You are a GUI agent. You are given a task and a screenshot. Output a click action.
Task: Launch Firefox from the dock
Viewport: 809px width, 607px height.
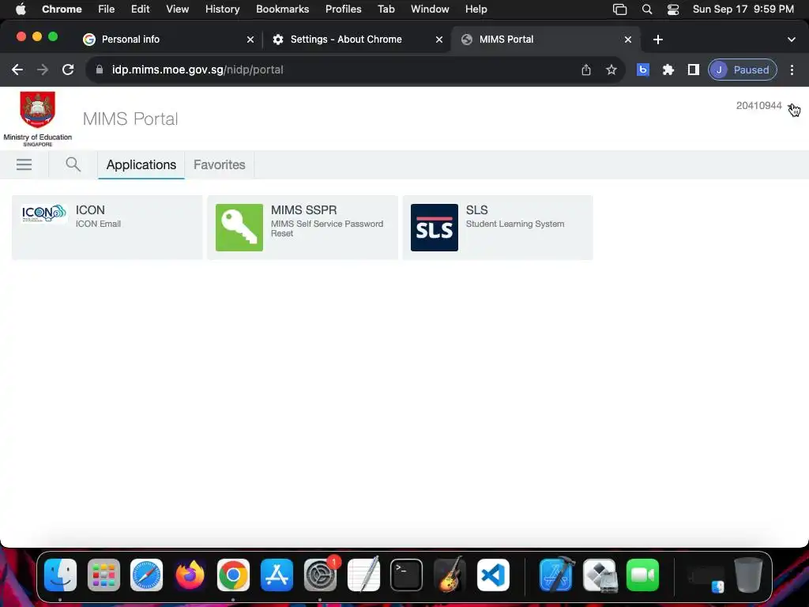coord(190,575)
